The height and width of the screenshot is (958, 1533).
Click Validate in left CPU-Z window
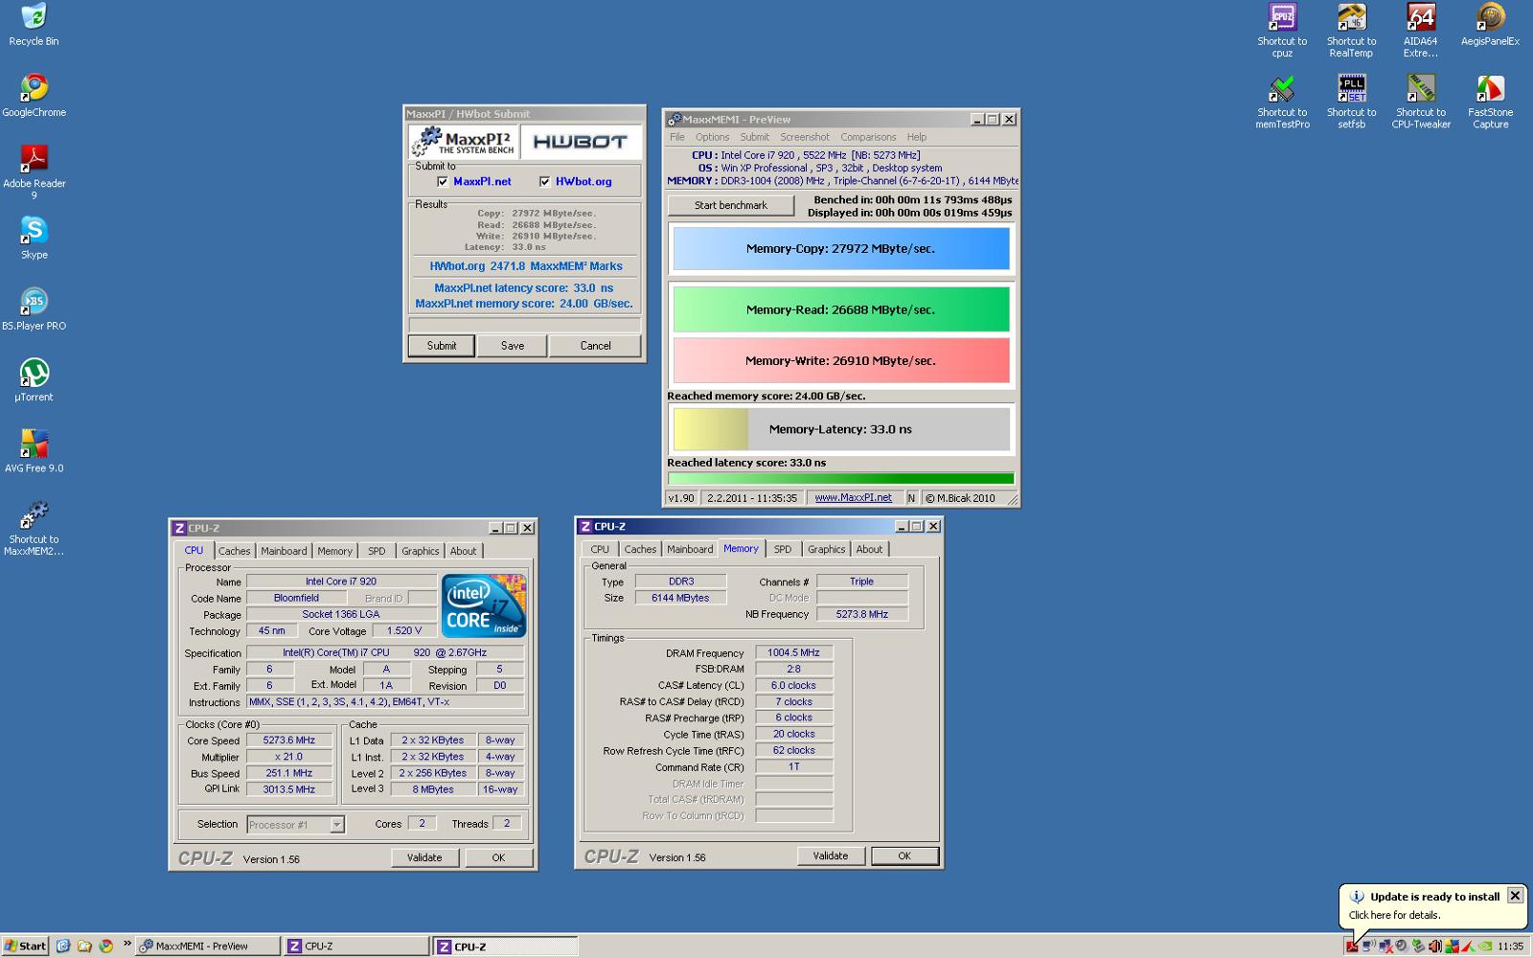point(424,857)
